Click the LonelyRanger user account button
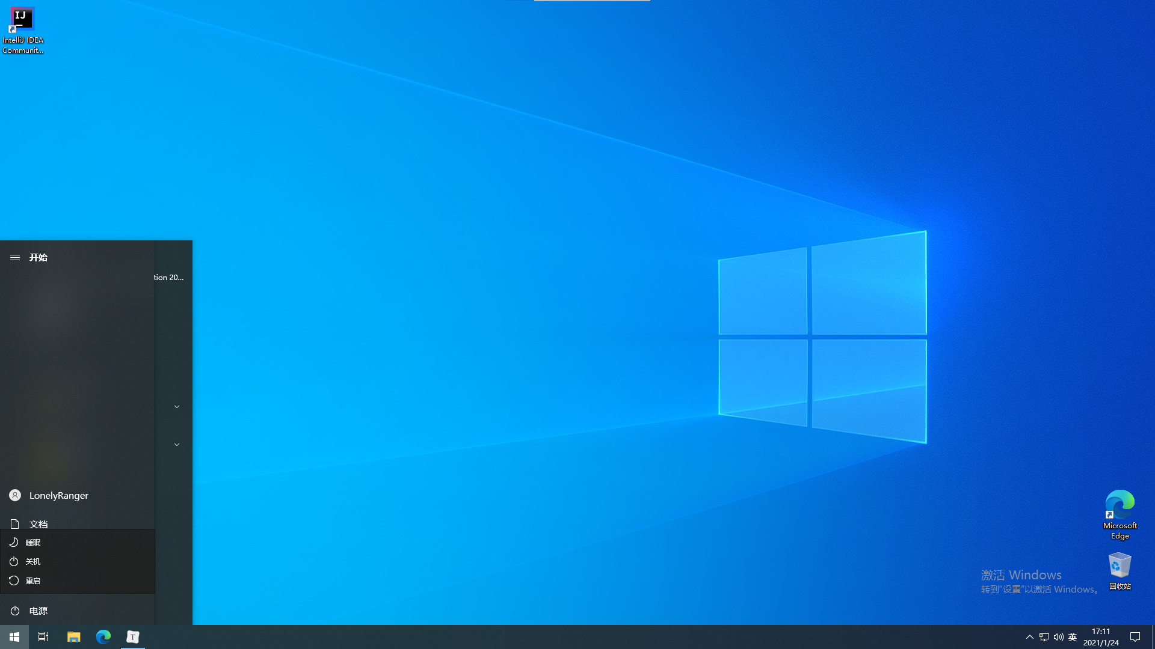Image resolution: width=1155 pixels, height=649 pixels. click(58, 496)
